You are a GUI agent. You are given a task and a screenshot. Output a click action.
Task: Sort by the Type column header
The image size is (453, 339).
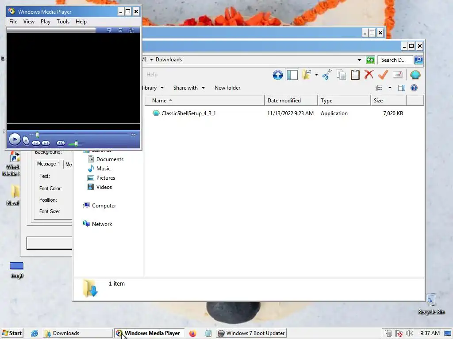[x=344, y=101]
